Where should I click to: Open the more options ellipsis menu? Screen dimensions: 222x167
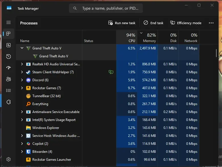coord(211,23)
